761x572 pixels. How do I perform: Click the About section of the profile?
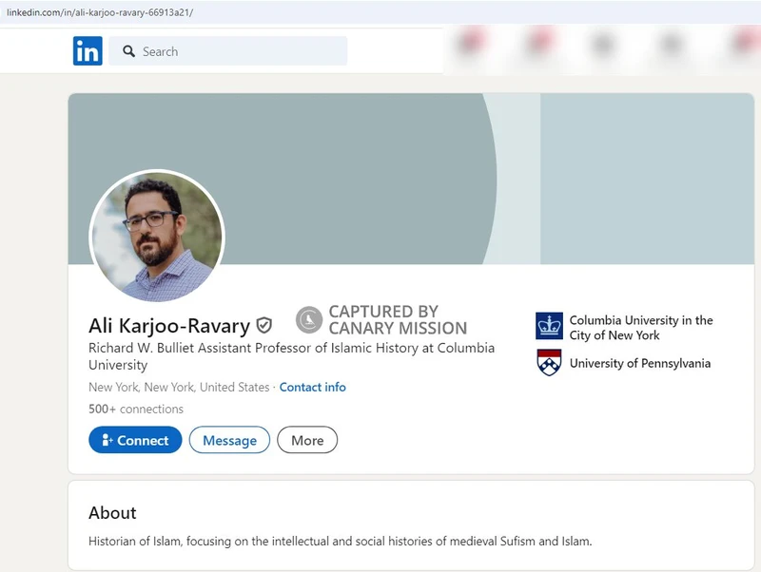(112, 513)
